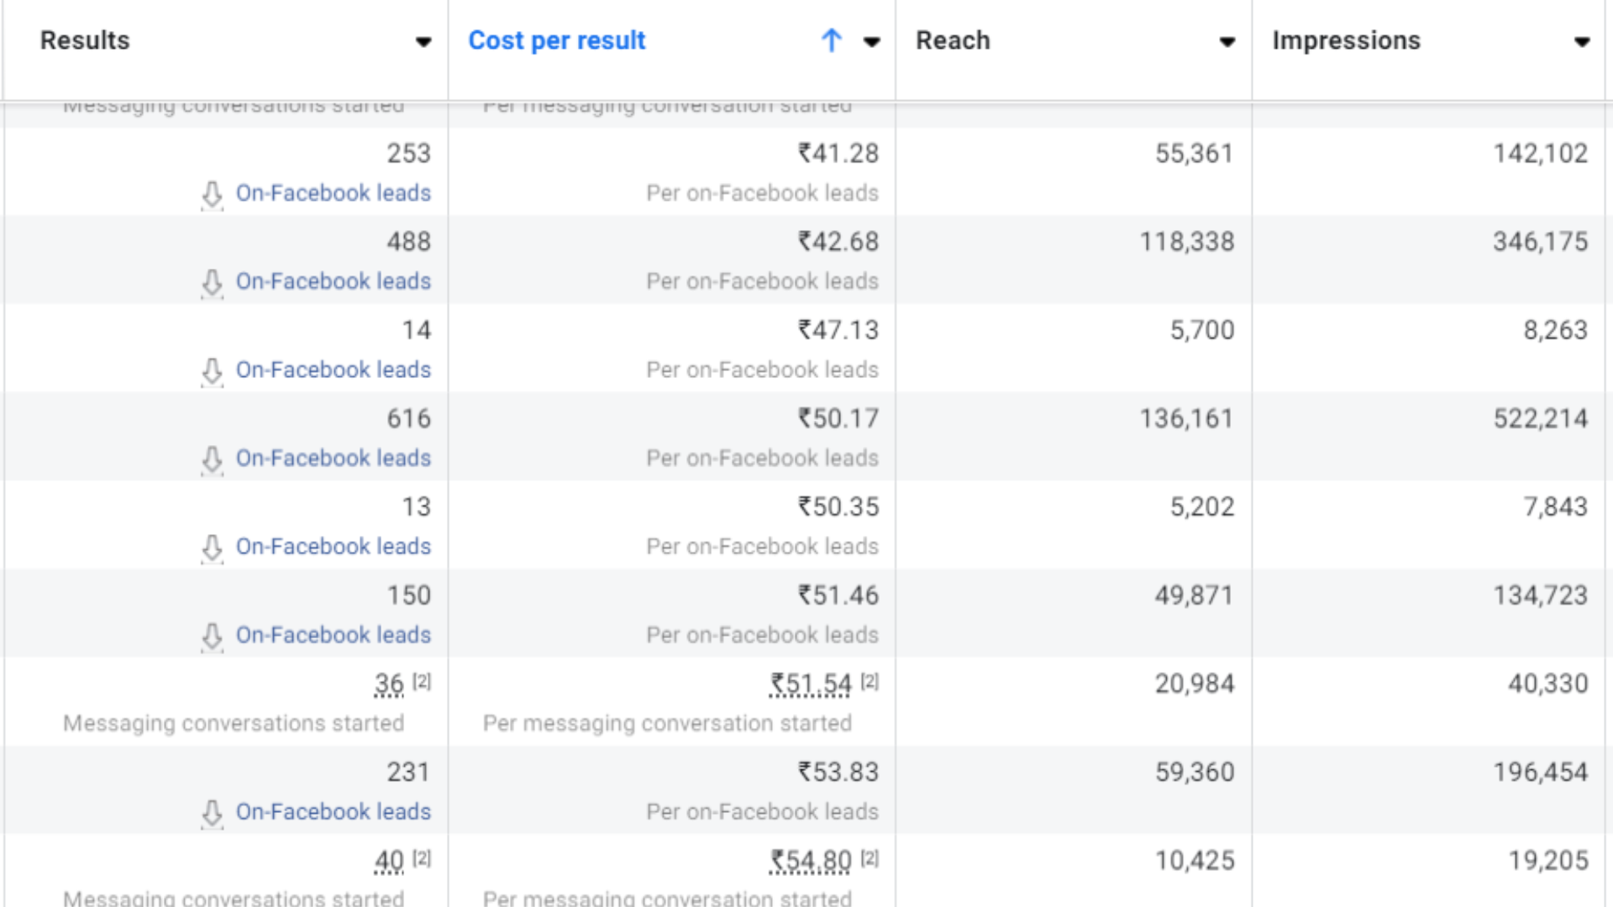Click the Impressions column header label

(1346, 40)
